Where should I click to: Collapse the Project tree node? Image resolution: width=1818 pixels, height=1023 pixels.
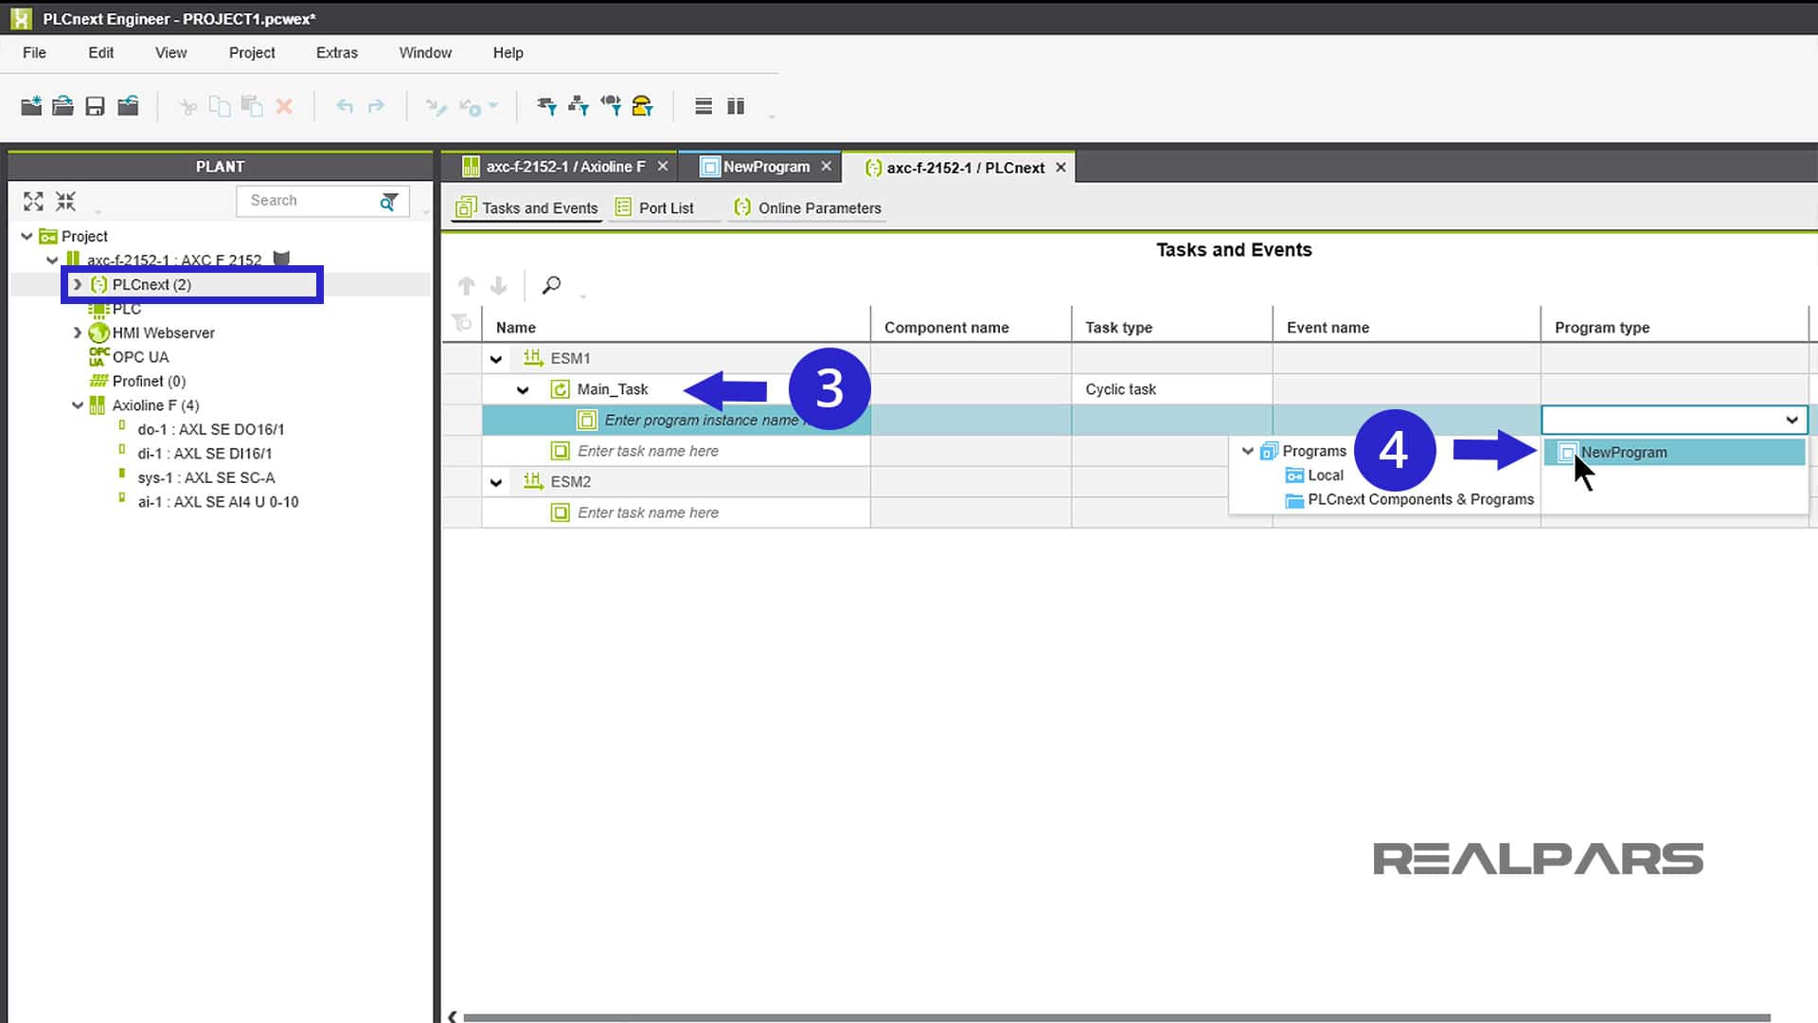coord(27,236)
